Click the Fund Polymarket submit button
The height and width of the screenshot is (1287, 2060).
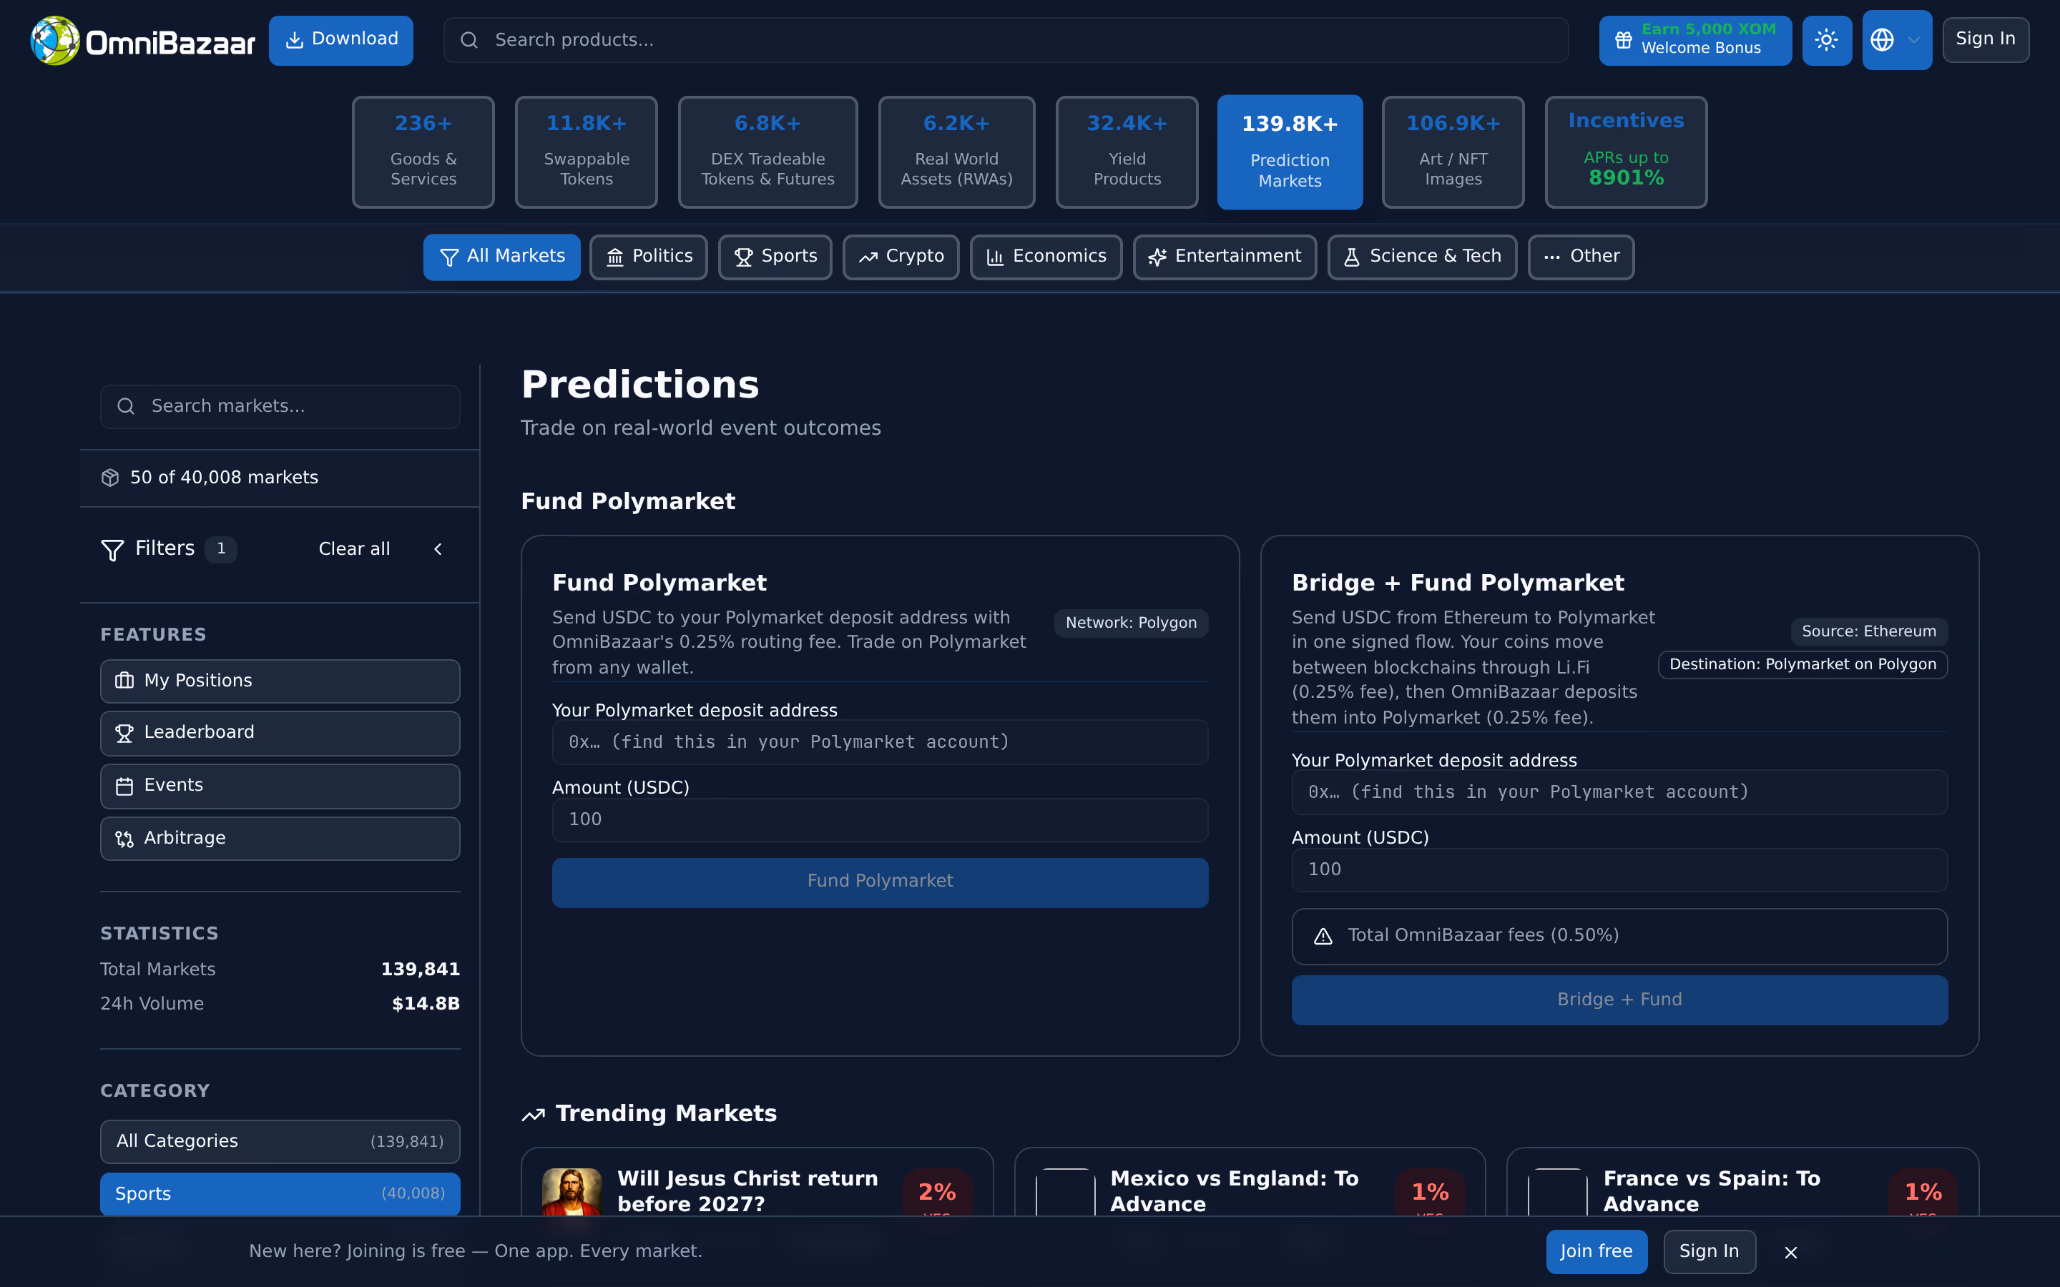coord(879,882)
